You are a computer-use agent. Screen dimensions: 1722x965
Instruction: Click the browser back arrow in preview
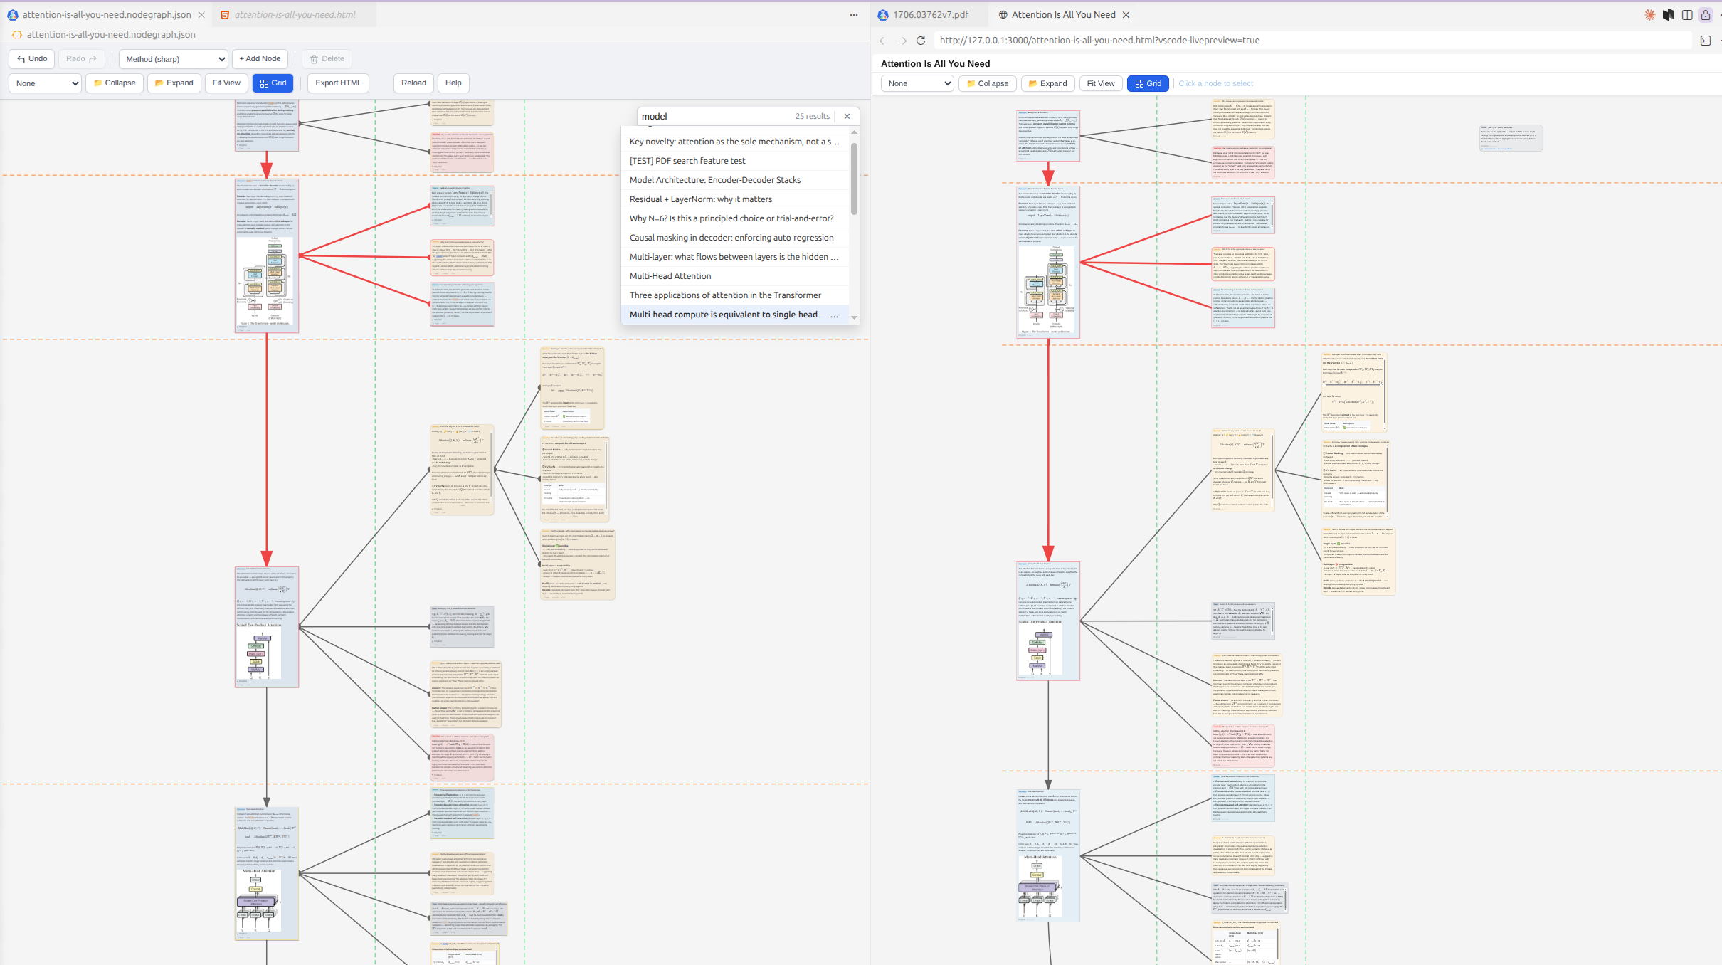pos(883,41)
